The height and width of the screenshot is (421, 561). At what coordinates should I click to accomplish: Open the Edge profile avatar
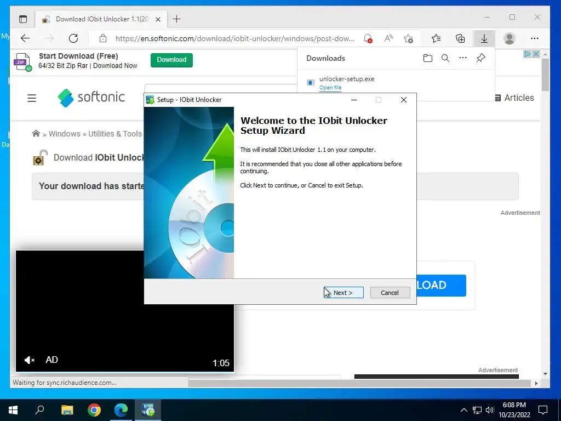[x=509, y=38]
